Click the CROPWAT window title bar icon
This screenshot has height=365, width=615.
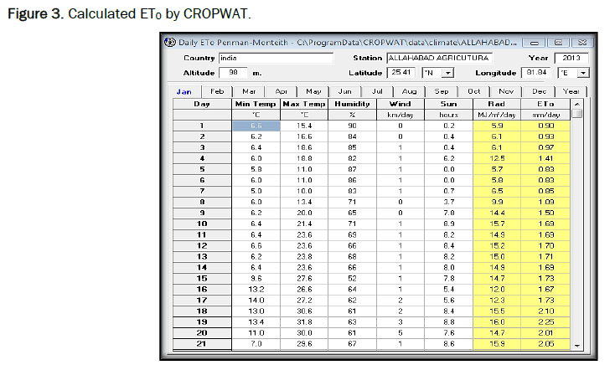[x=169, y=42]
